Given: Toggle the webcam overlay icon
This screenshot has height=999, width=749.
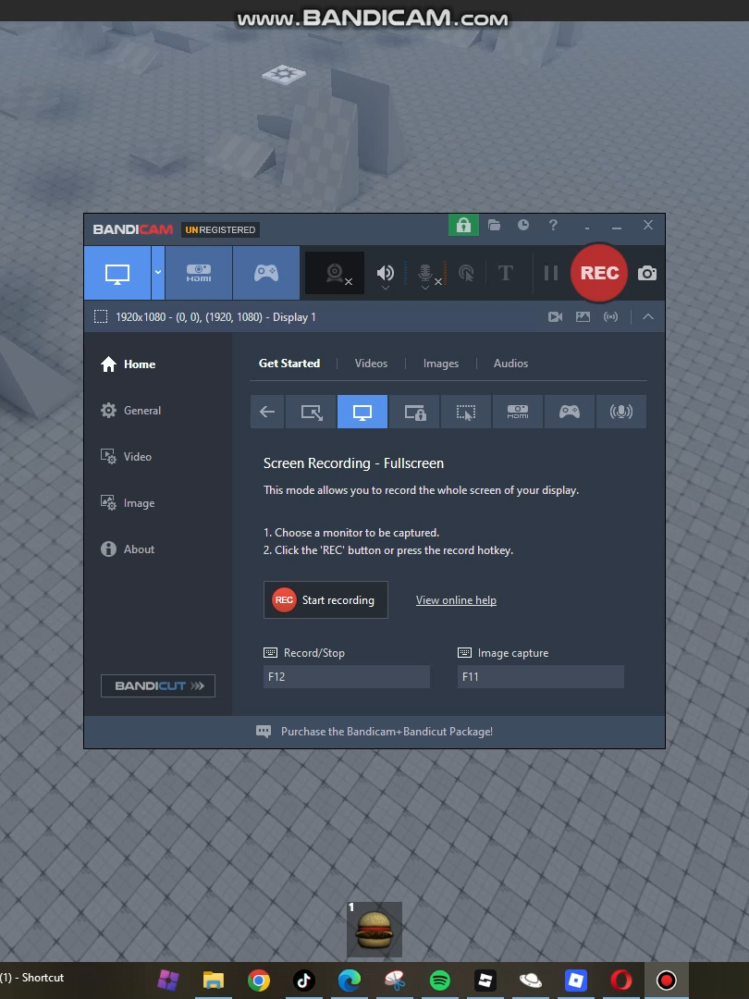Looking at the screenshot, I should [x=335, y=273].
